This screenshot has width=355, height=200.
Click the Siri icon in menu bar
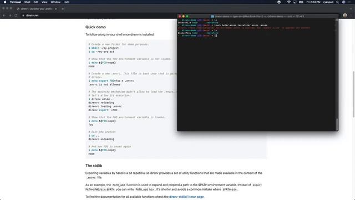pyautogui.click(x=344, y=2)
